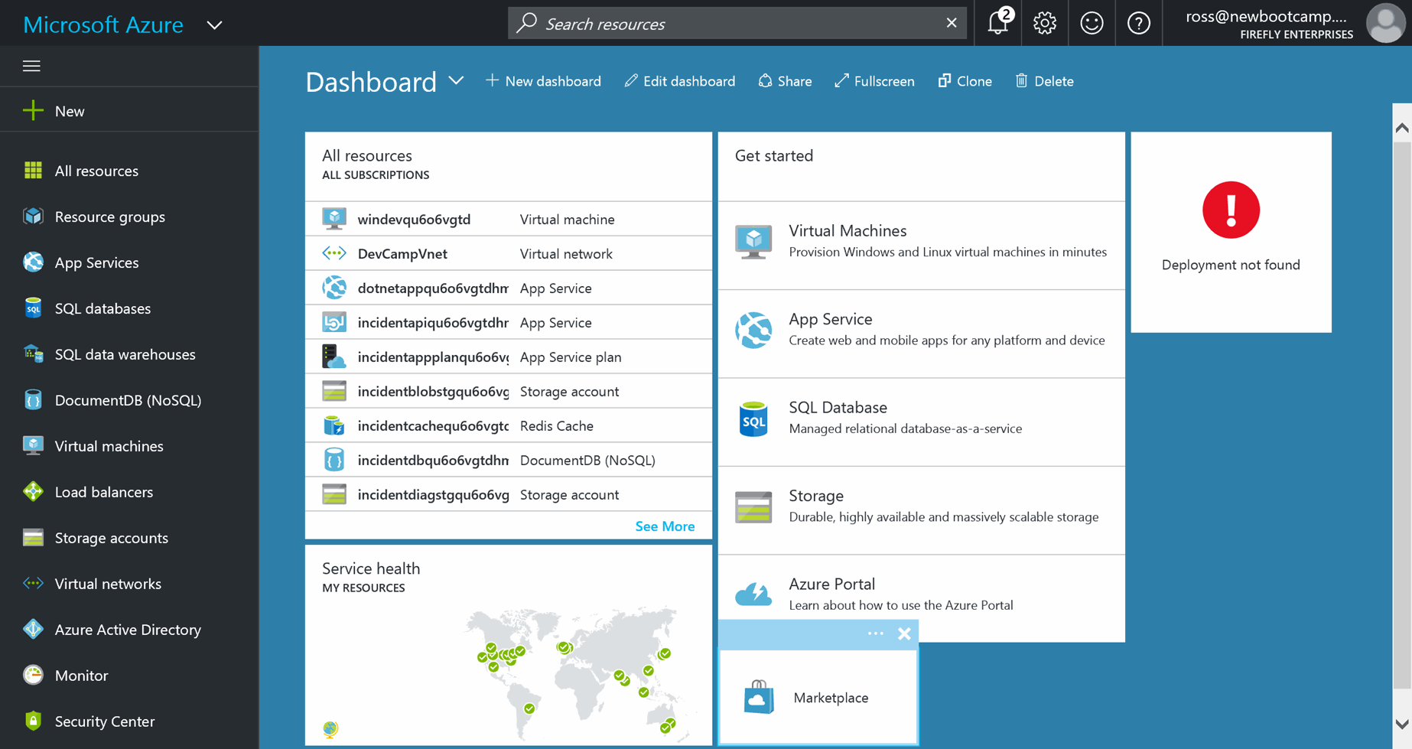Screen dimensions: 1412x749
Task: Click the Service health tile title
Action: 371,568
